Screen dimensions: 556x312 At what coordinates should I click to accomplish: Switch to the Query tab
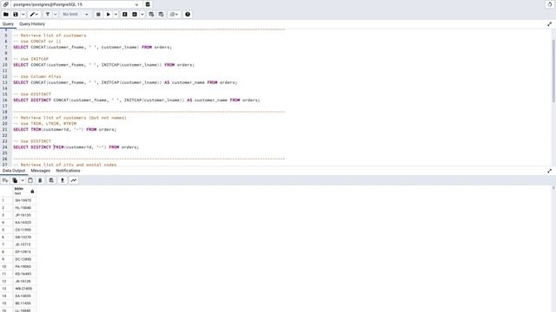click(x=8, y=24)
